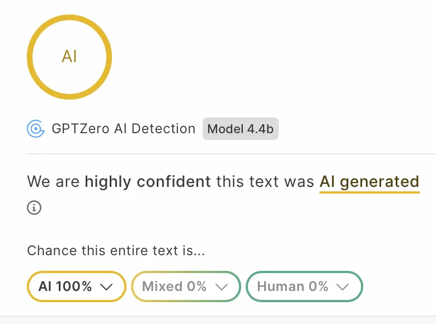Image resolution: width=436 pixels, height=324 pixels.
Task: Select the Mixed 0% label text
Action: click(x=174, y=287)
